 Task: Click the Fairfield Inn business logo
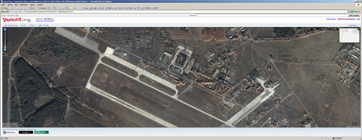[10, 132]
